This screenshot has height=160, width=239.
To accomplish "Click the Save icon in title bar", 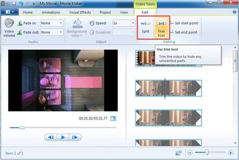I will coord(13,3).
